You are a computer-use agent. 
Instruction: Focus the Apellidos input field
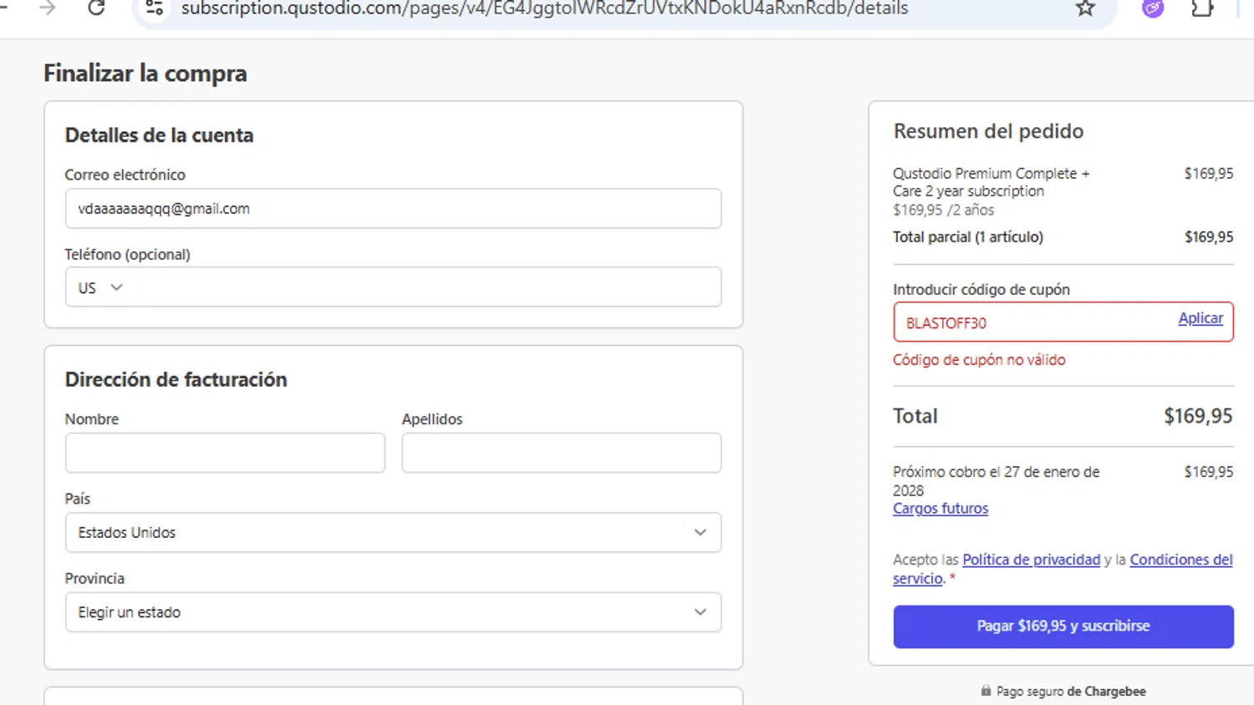[562, 453]
